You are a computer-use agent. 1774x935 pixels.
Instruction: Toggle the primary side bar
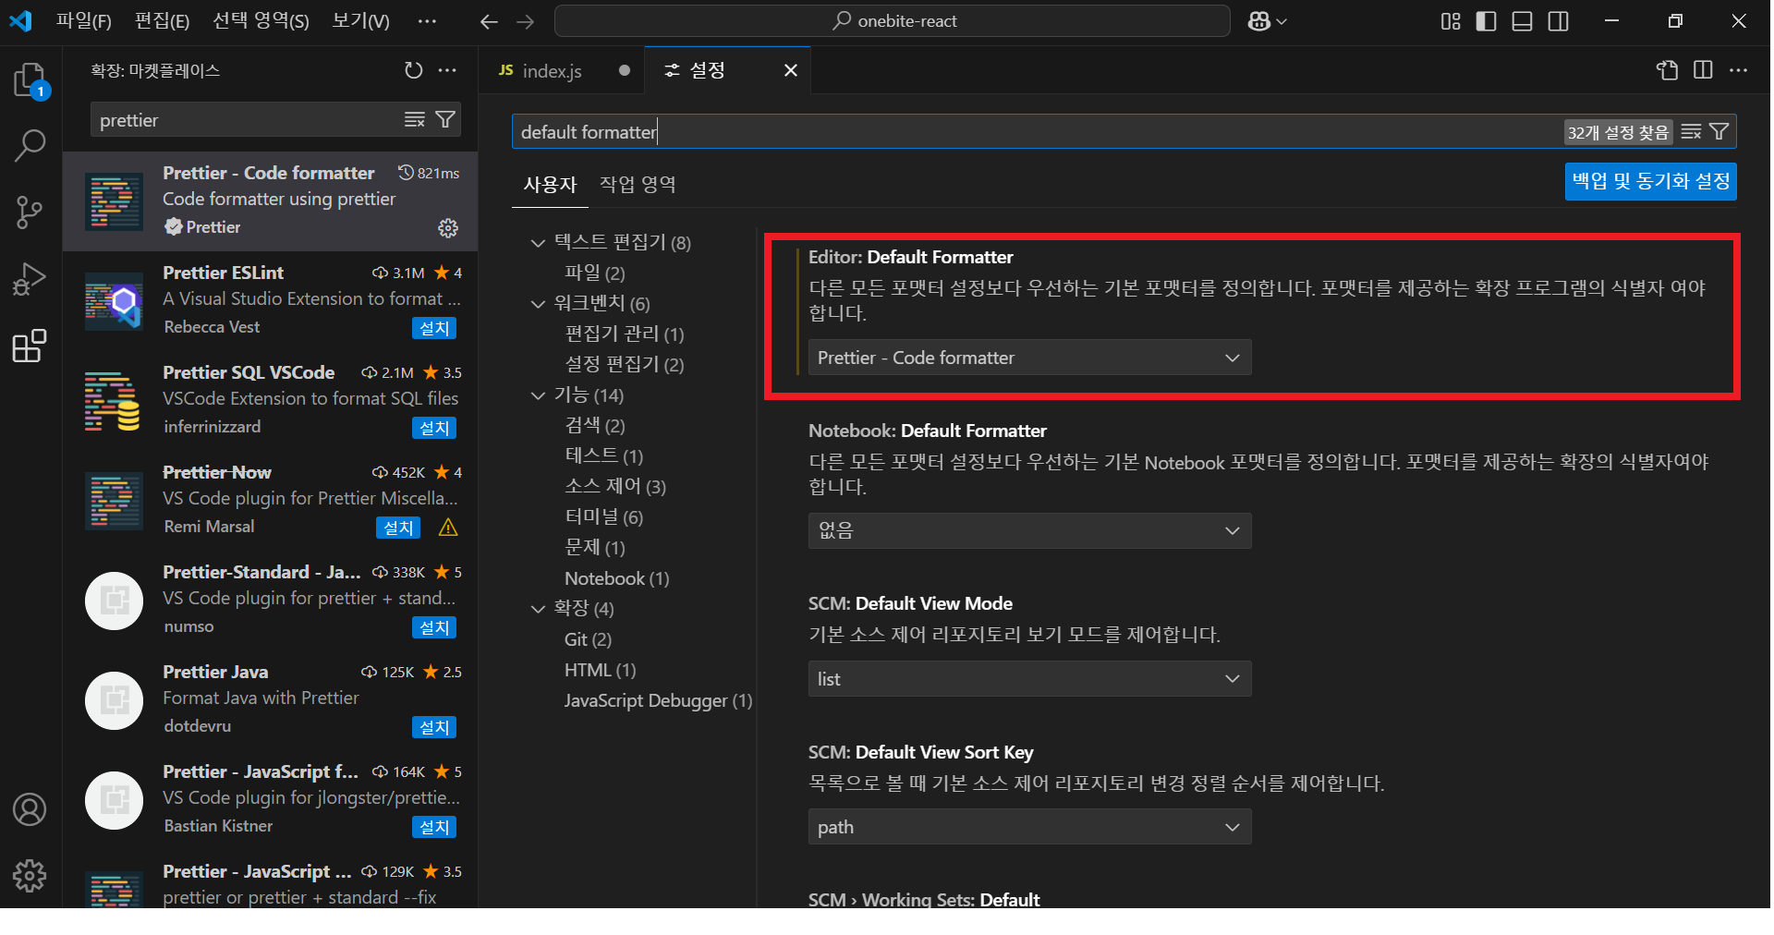[x=1487, y=21]
